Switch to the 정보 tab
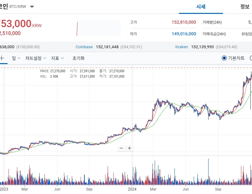This screenshot has height=194, width=252. click(245, 7)
